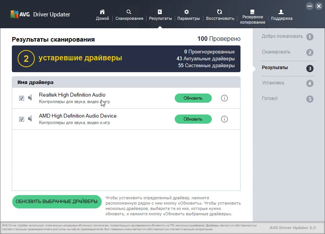Click the speaker icon beside Realtek driver
The image size is (325, 234).
tap(30, 98)
